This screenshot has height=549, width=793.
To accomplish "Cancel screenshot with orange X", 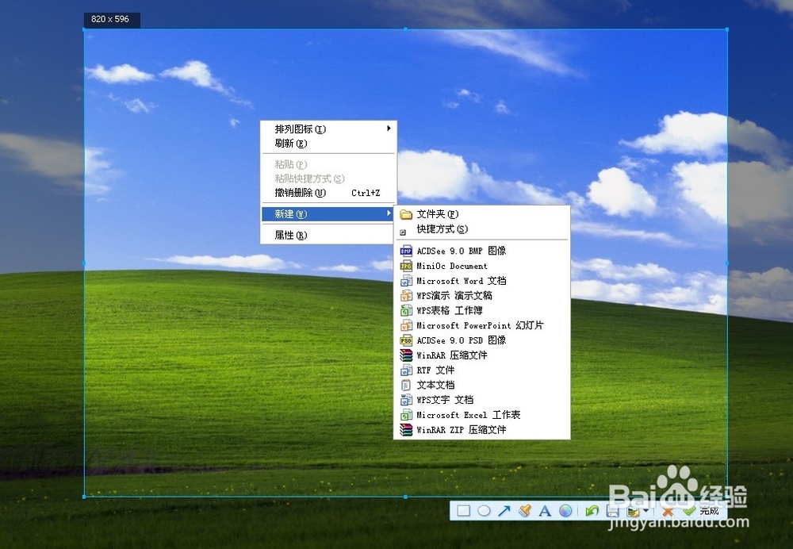I will point(668,511).
